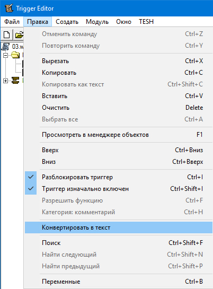
Task: Open the Создать menu
Action: (x=67, y=22)
